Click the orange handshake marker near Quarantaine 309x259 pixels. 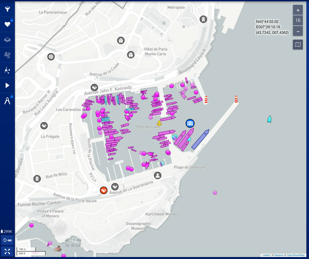click(x=103, y=190)
